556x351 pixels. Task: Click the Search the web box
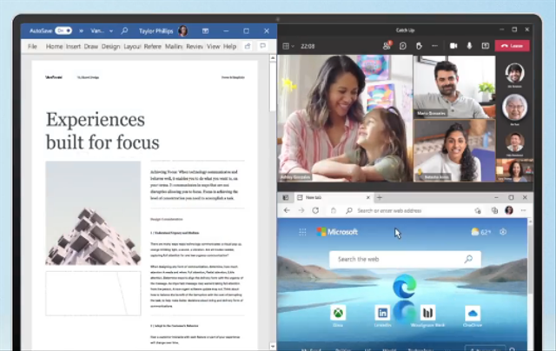[x=405, y=259]
